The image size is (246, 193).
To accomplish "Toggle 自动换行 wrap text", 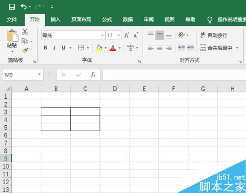I will pos(214,35).
